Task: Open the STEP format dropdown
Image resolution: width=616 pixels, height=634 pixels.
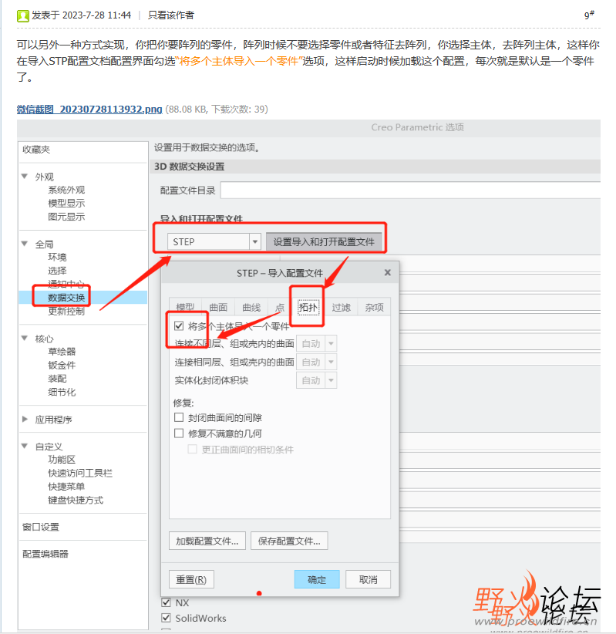Action: point(254,241)
